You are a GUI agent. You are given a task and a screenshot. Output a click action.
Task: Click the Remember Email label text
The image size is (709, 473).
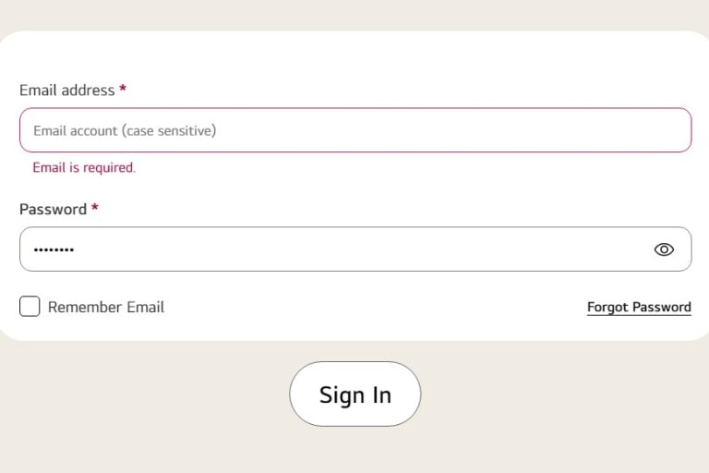point(105,307)
